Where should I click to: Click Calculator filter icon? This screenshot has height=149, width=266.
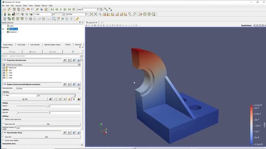tap(5, 19)
